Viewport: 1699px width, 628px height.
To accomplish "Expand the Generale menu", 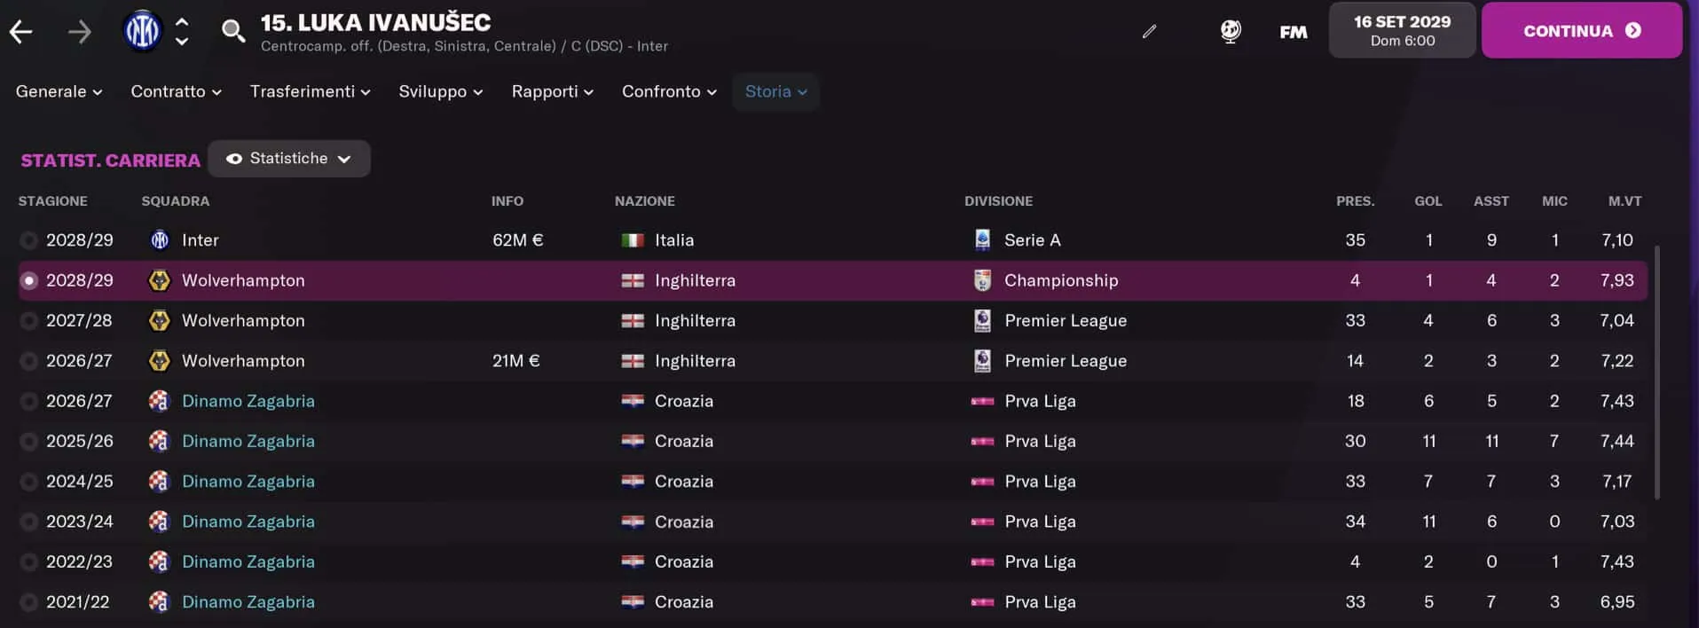I will pyautogui.click(x=59, y=91).
